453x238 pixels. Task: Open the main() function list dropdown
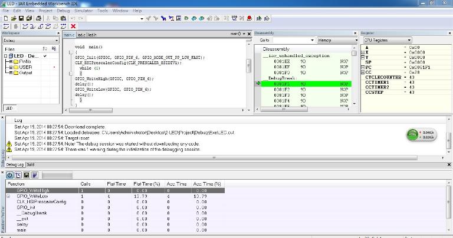click(x=244, y=34)
